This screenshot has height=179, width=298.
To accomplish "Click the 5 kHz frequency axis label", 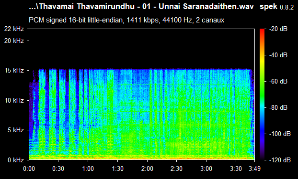I will pyautogui.click(x=16, y=130).
